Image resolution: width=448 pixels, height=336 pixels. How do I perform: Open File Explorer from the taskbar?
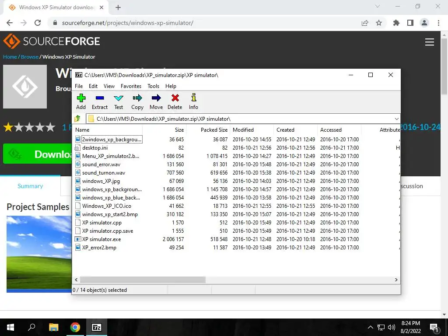coord(53,327)
